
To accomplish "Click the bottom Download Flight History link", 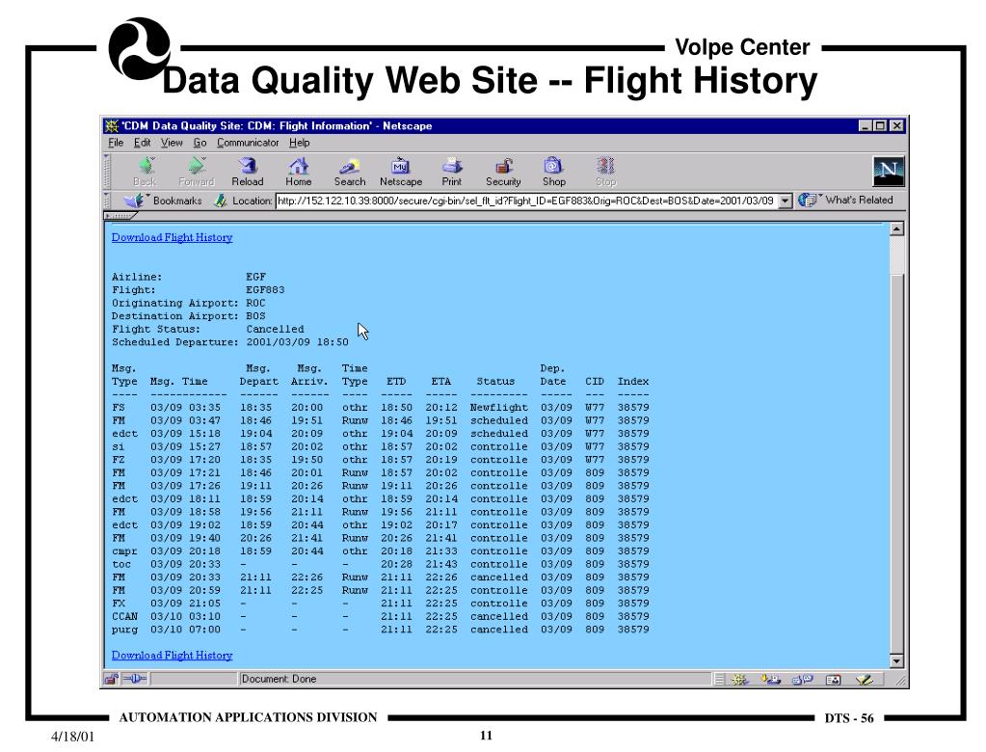I will (x=173, y=656).
